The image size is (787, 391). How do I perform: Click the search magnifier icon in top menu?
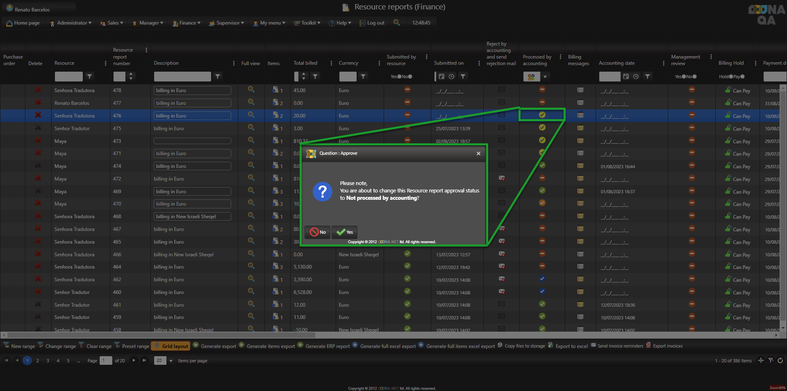[396, 23]
